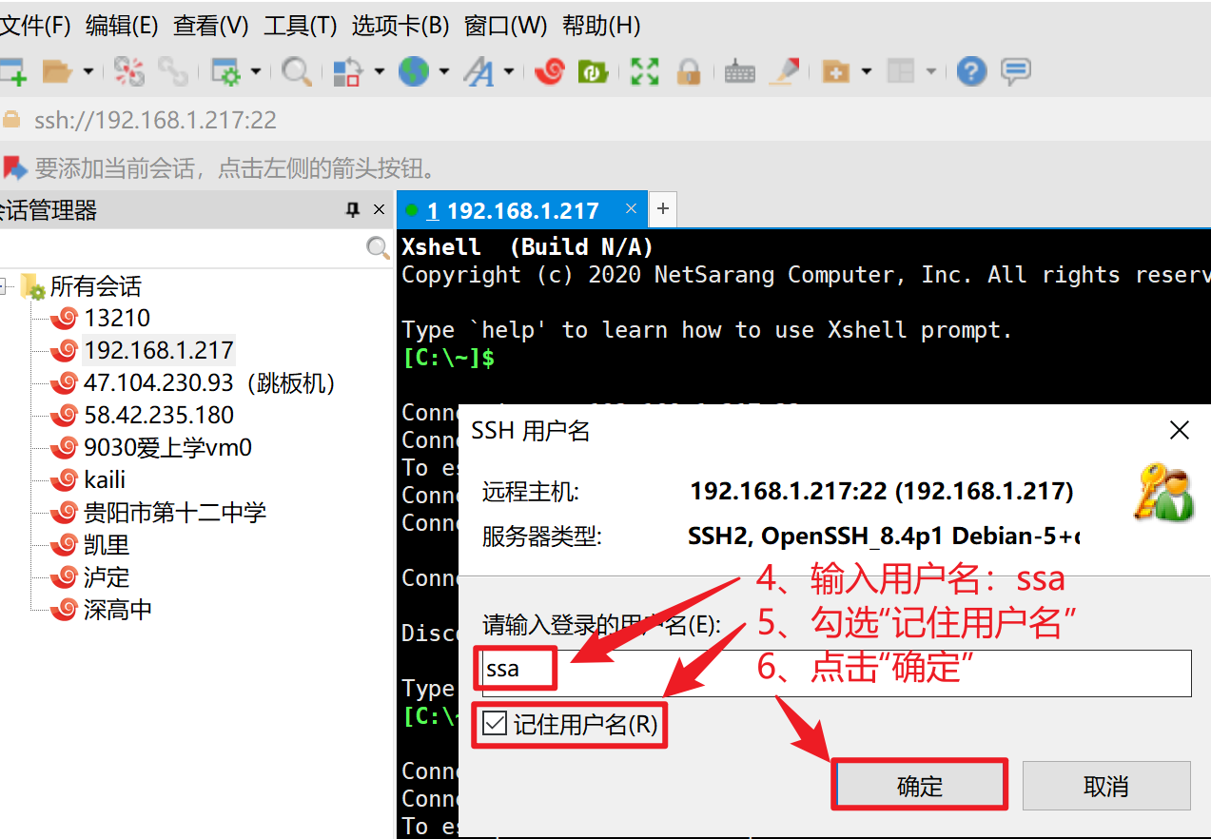
Task: Select session 58.42.235.180
Action: coord(159,415)
